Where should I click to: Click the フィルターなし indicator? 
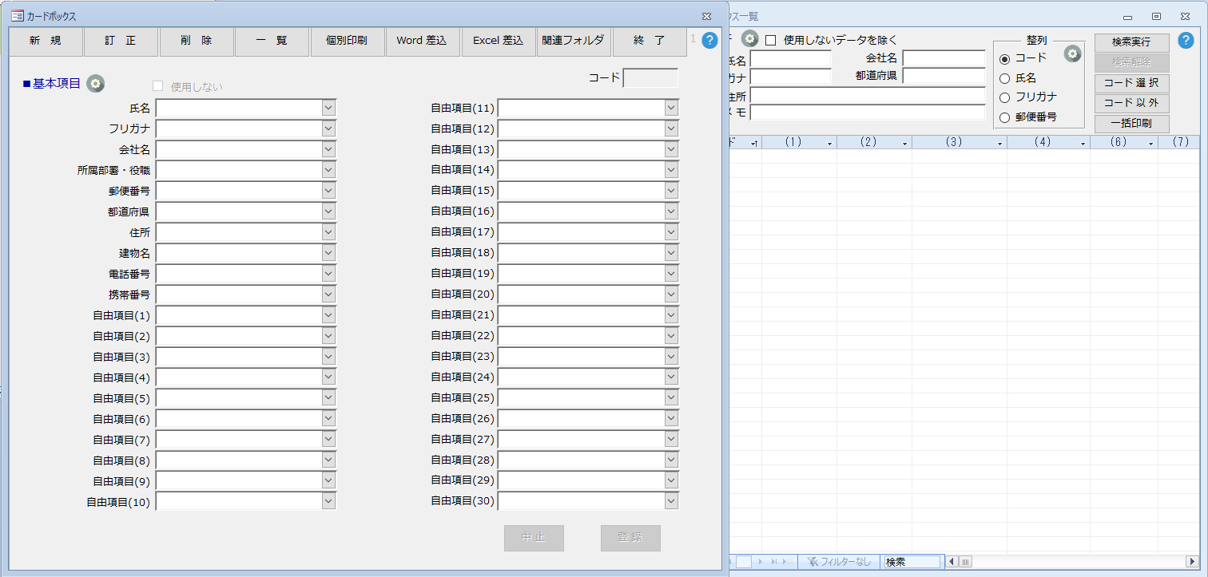point(839,562)
